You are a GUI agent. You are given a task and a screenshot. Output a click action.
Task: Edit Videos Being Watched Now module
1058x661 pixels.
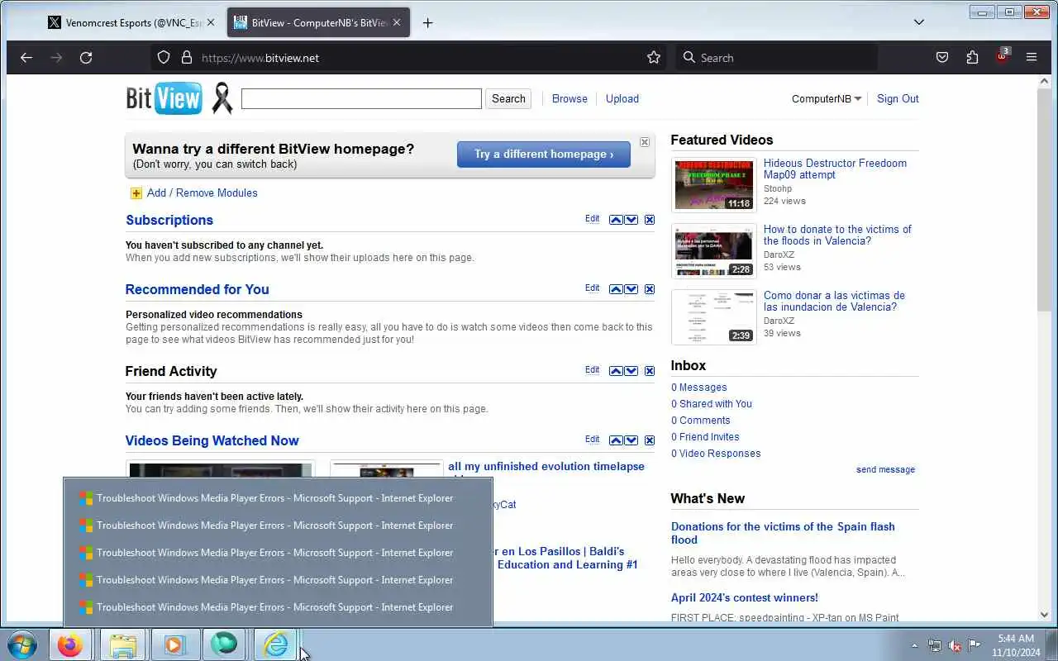click(592, 440)
